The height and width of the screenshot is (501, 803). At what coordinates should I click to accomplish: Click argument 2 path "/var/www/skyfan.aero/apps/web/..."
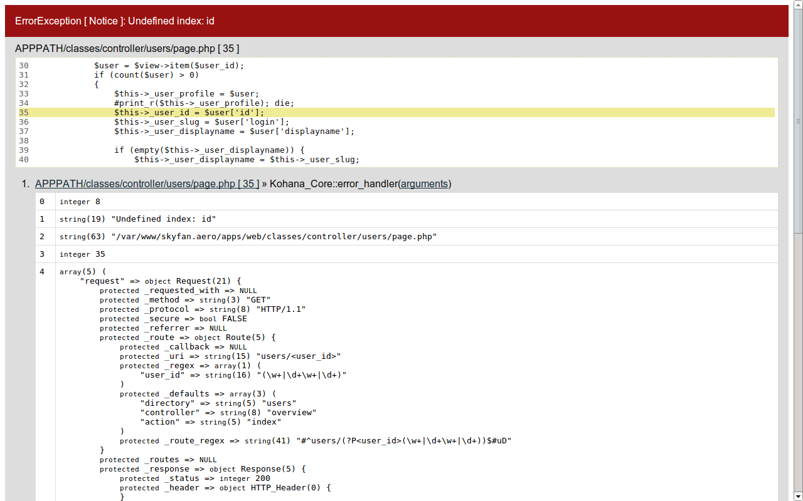click(248, 237)
